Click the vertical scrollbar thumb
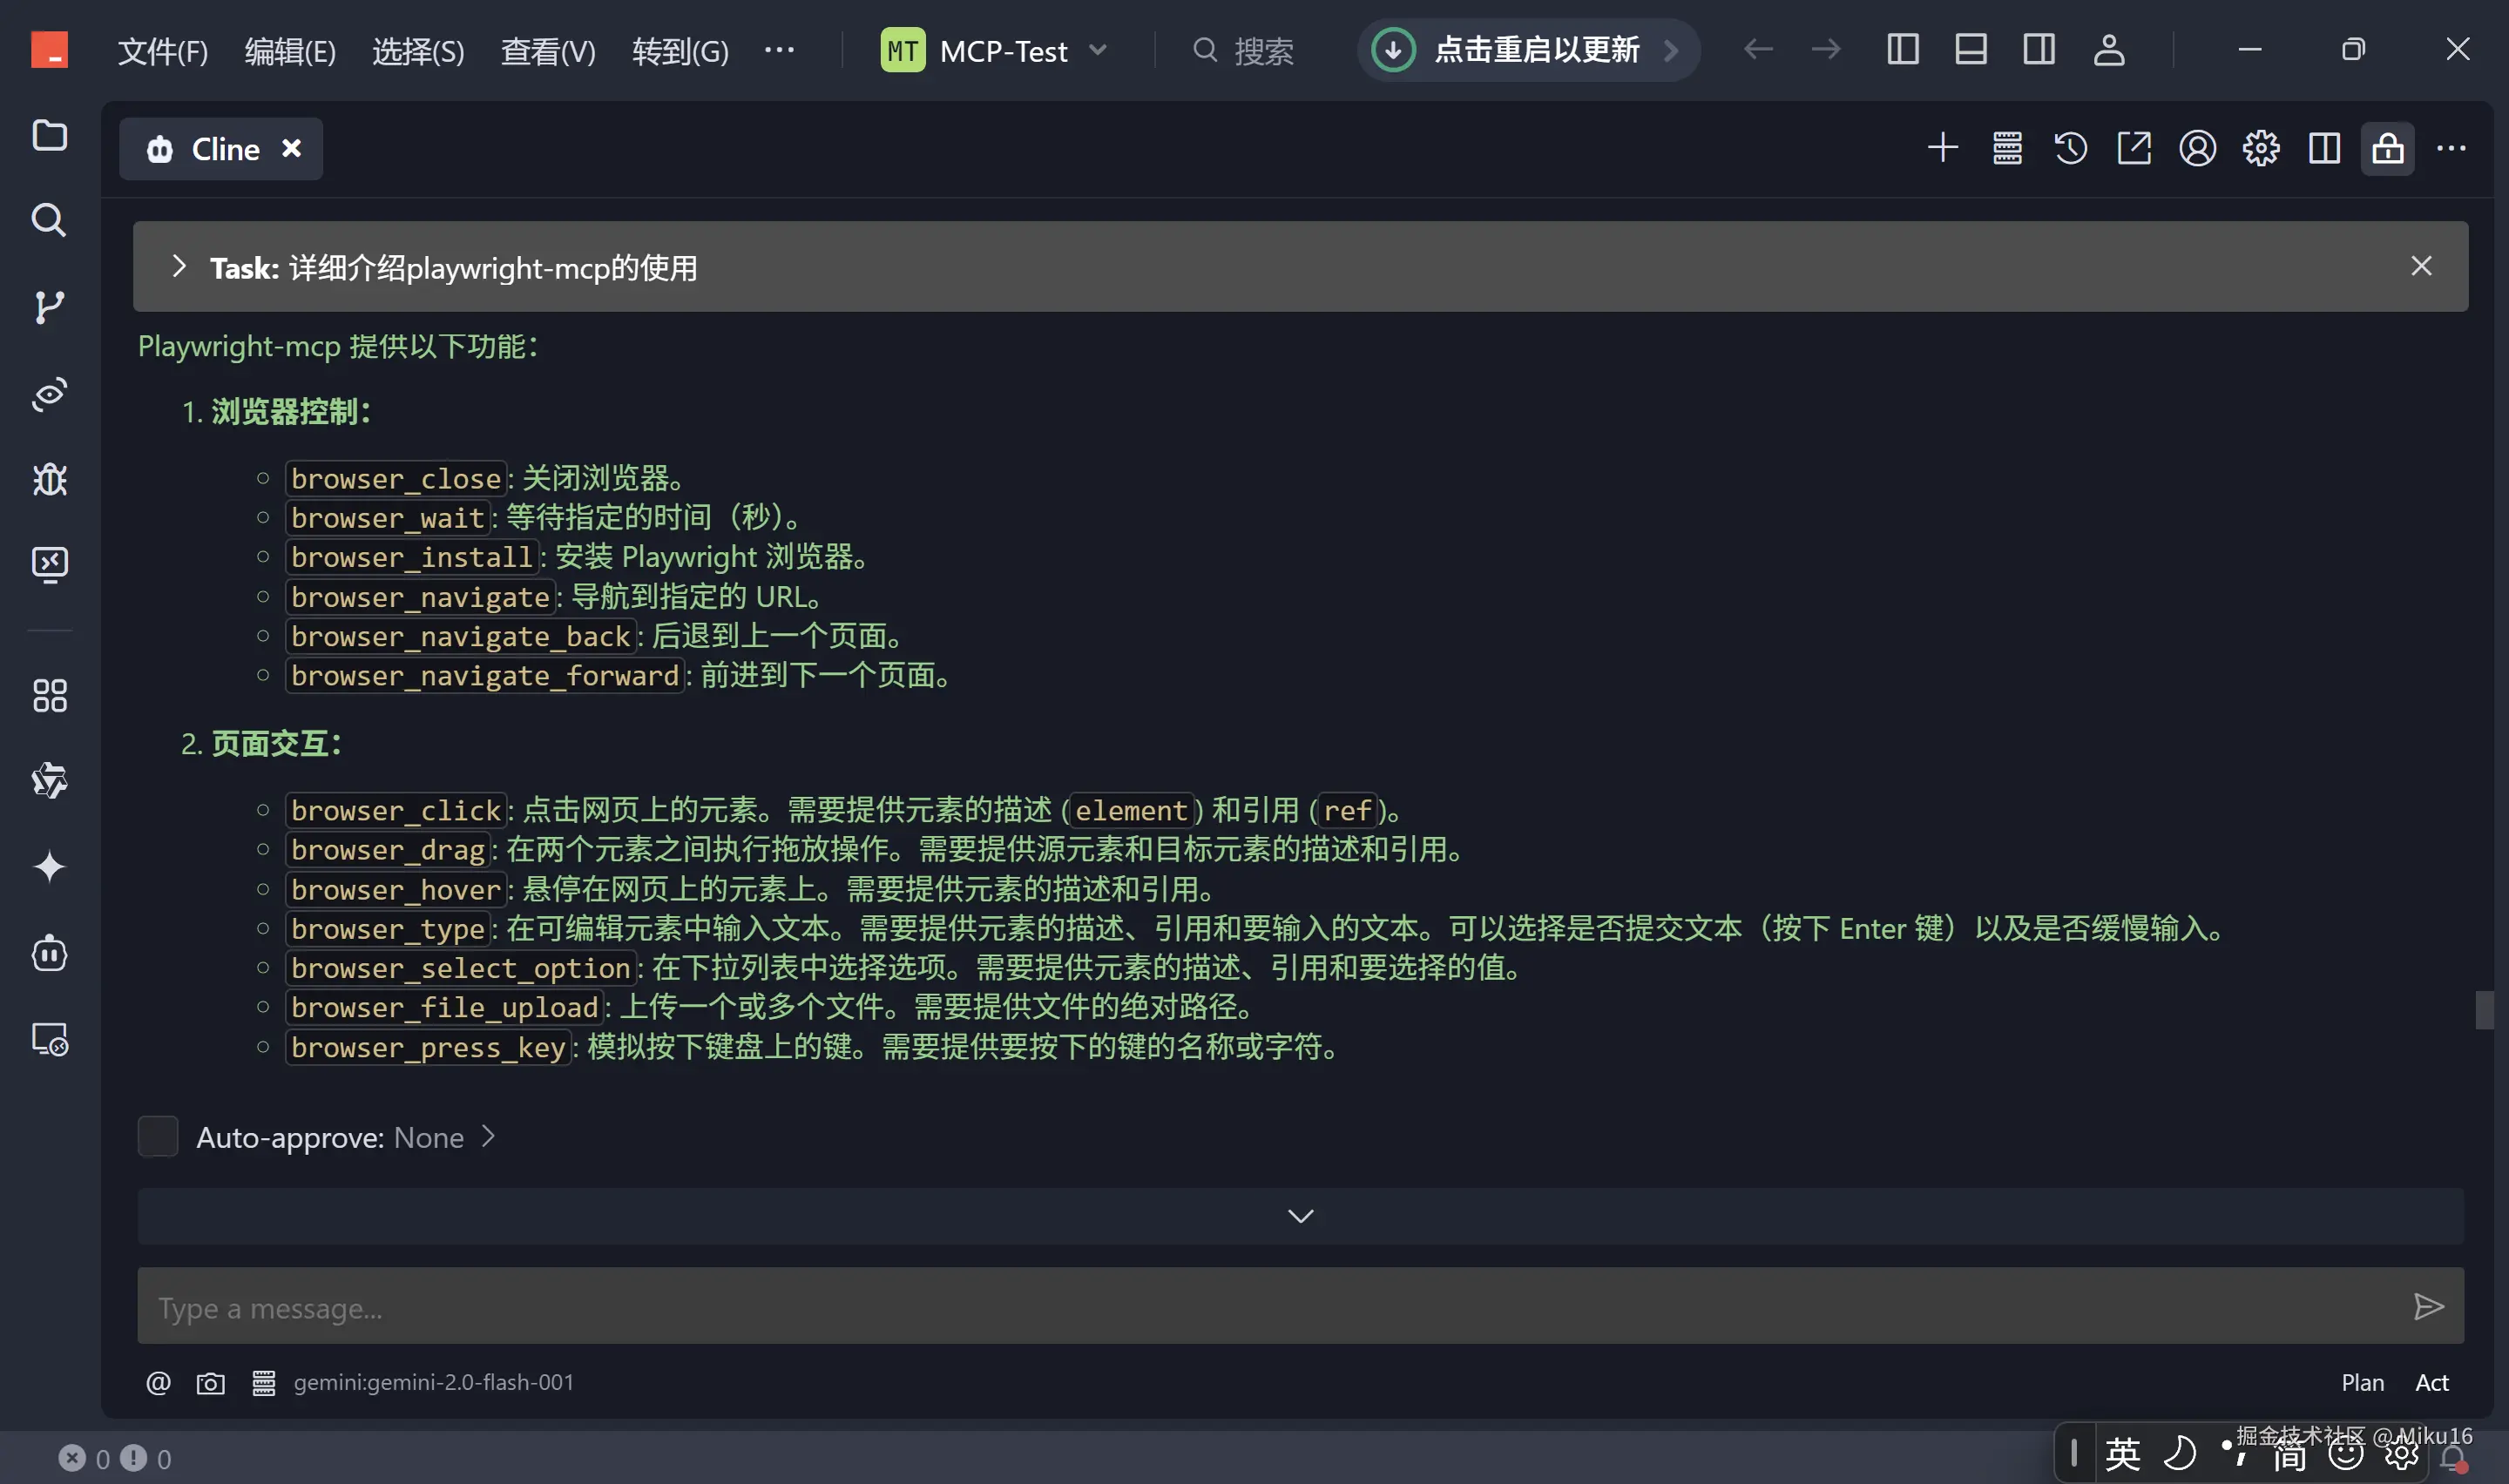Viewport: 2509px width, 1484px height. [x=2484, y=1010]
